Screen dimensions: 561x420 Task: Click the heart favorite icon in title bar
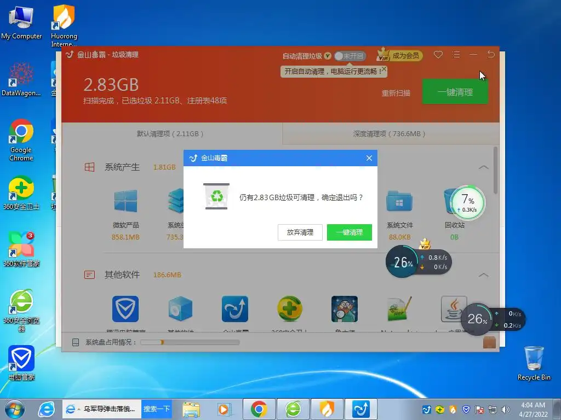coord(438,55)
